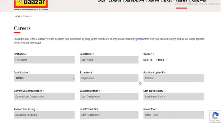Screen dimensions: 221x124
Task: Open the HOME menu item
Action: 101,1
